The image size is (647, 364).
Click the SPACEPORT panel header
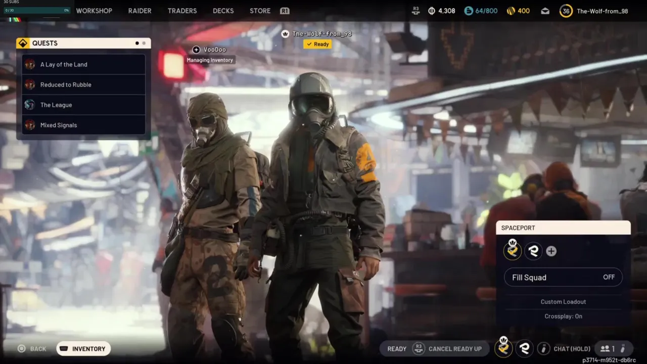coord(563,227)
